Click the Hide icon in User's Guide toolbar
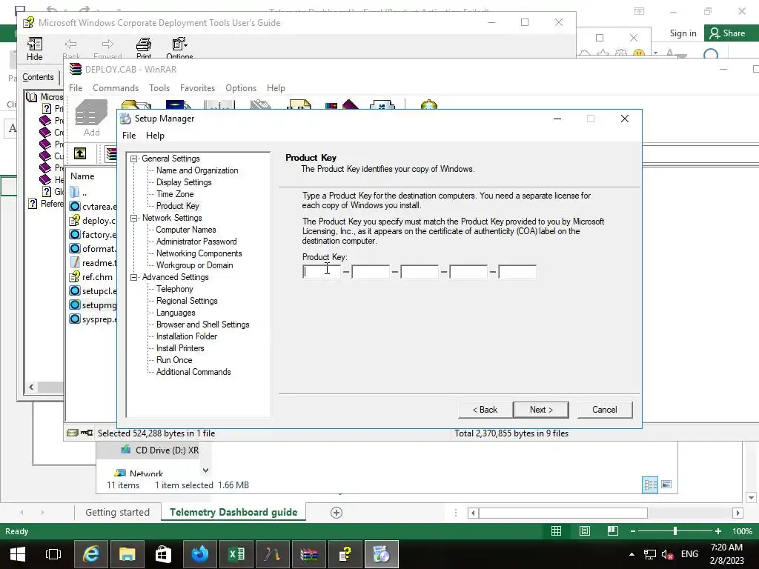Image resolution: width=759 pixels, height=569 pixels. (x=34, y=48)
